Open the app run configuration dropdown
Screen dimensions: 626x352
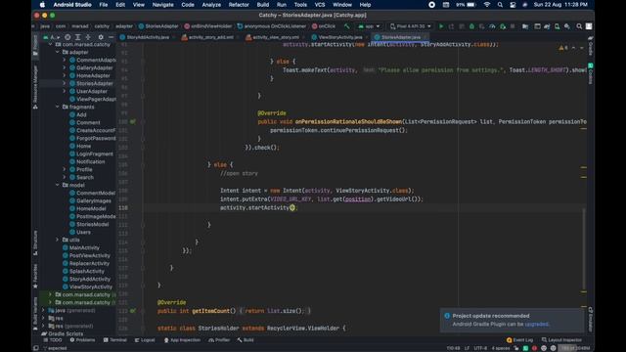coord(369,26)
